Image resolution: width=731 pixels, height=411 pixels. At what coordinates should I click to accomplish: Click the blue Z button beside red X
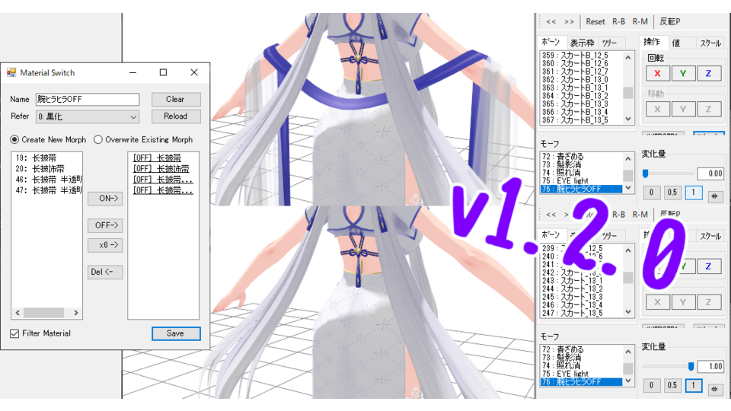[x=709, y=73]
